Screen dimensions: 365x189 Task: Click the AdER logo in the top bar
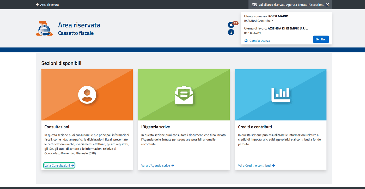[x=254, y=5]
